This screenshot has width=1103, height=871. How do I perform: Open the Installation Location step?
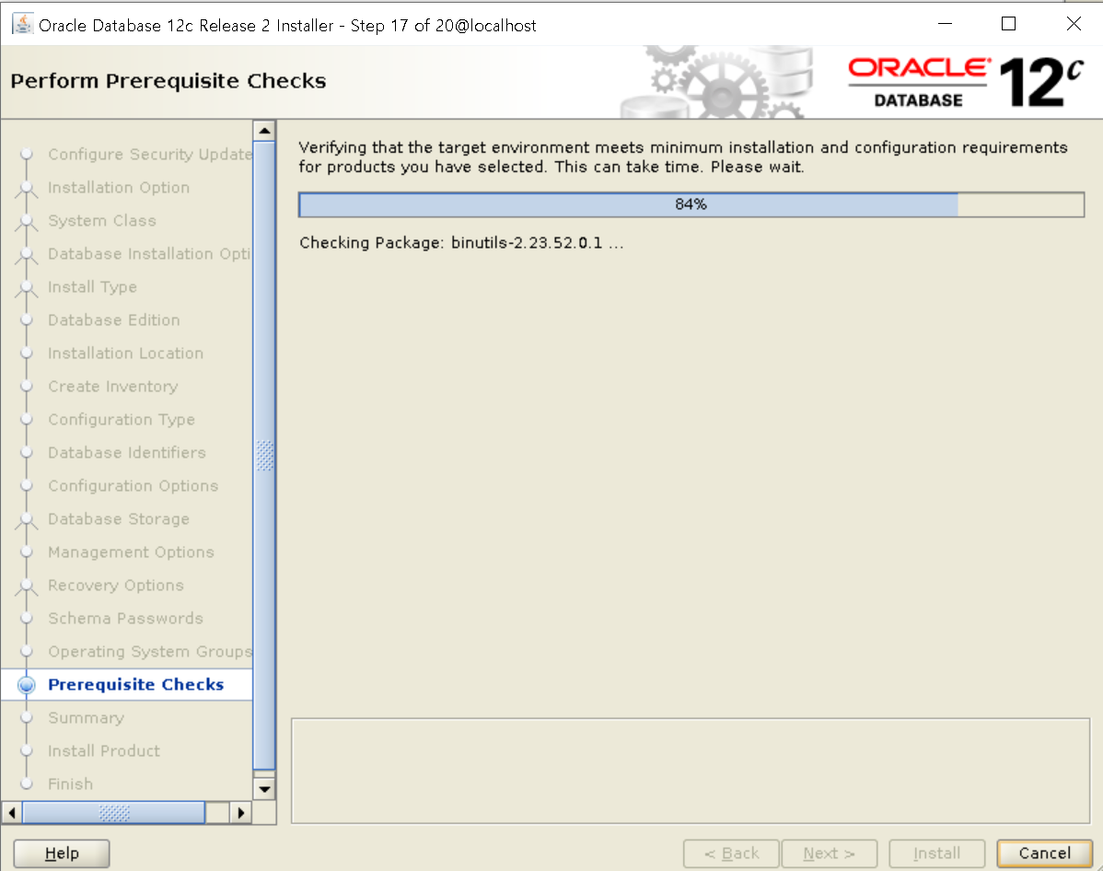[125, 353]
